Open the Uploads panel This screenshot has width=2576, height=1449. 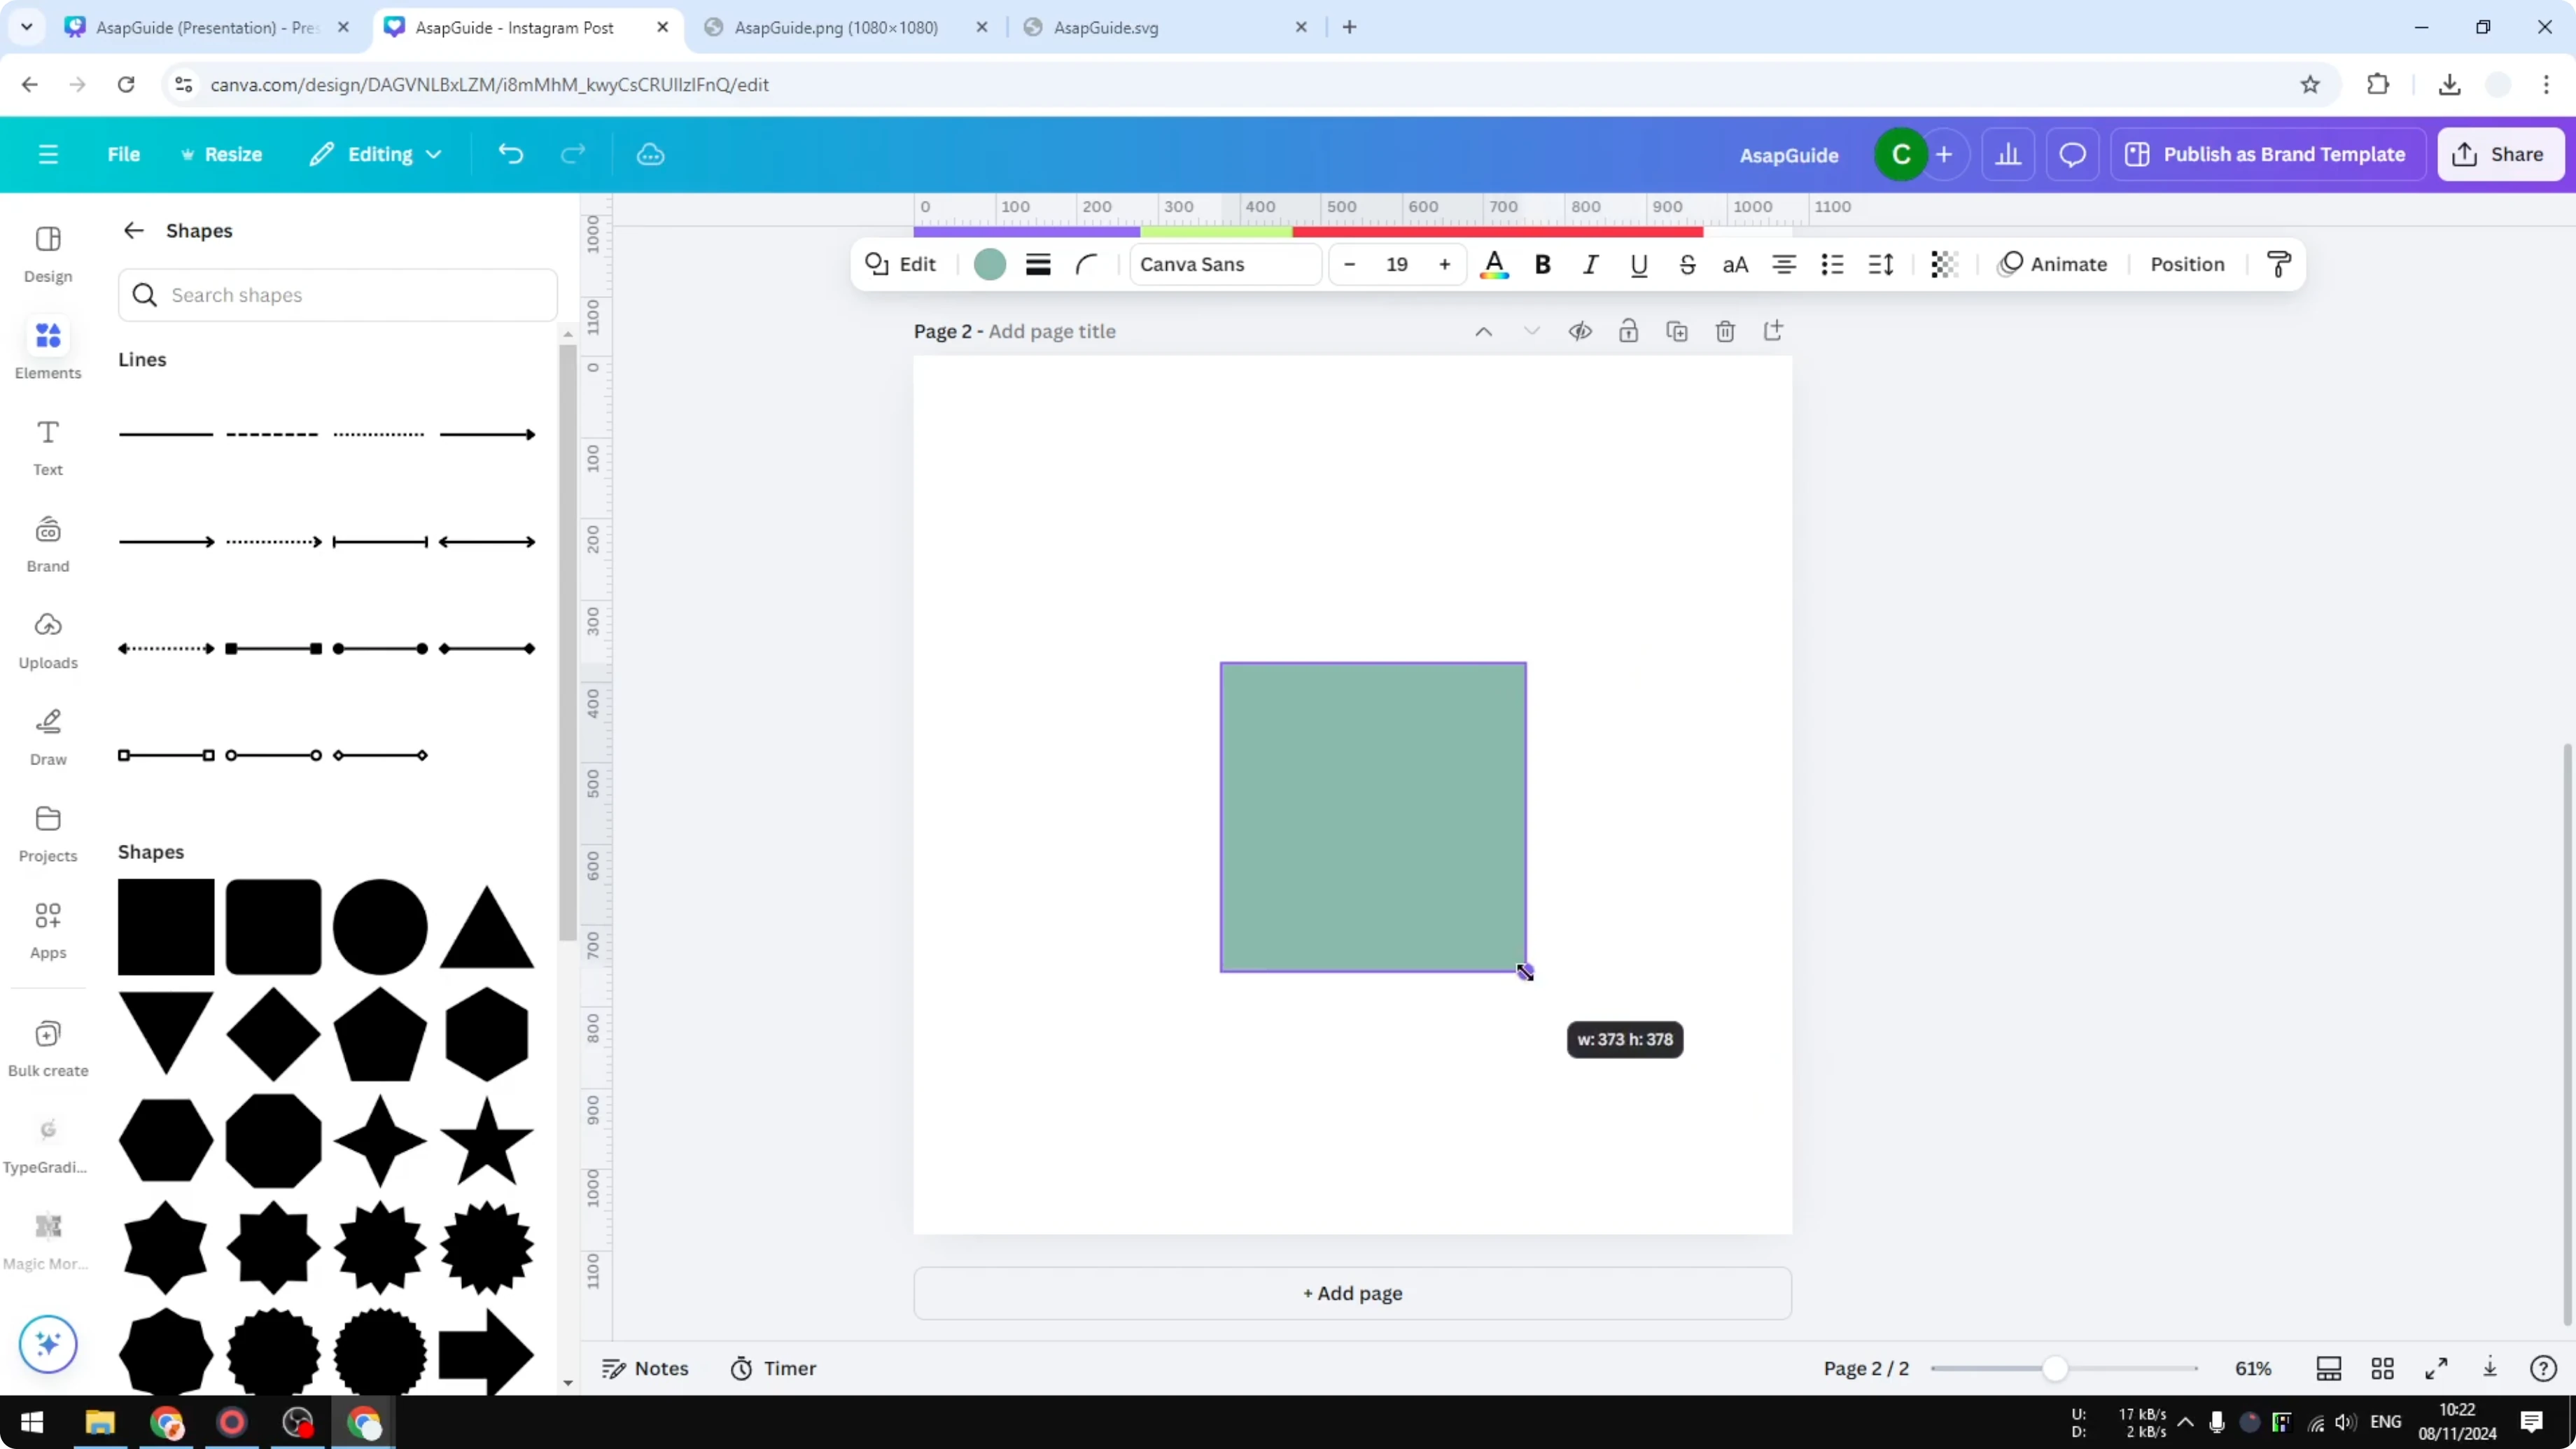pos(47,640)
